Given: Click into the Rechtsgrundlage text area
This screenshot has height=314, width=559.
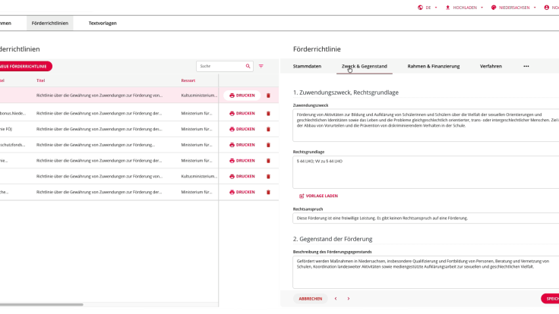Looking at the screenshot, I should coord(425,172).
